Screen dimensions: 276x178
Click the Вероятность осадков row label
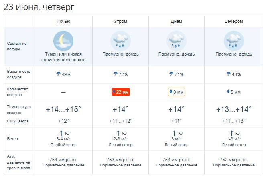(x=19, y=74)
